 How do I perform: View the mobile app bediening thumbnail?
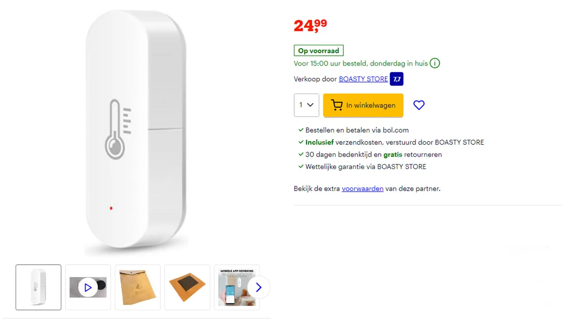(237, 287)
